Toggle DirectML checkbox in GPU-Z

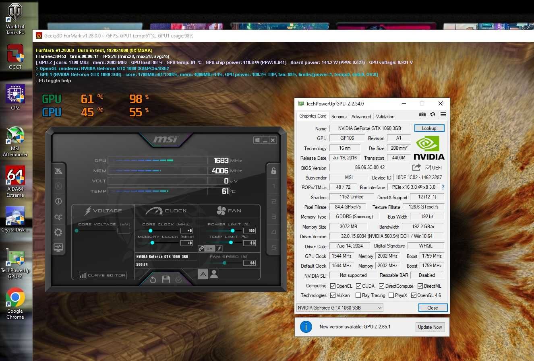420,286
